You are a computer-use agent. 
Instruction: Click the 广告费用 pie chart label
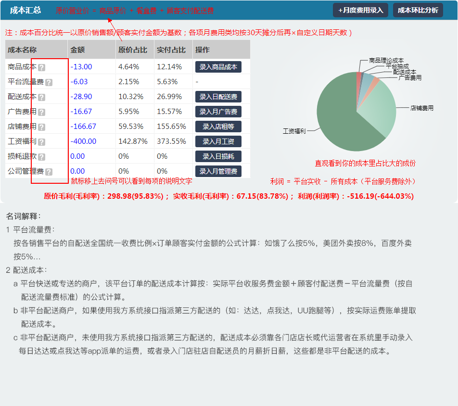[x=410, y=78]
